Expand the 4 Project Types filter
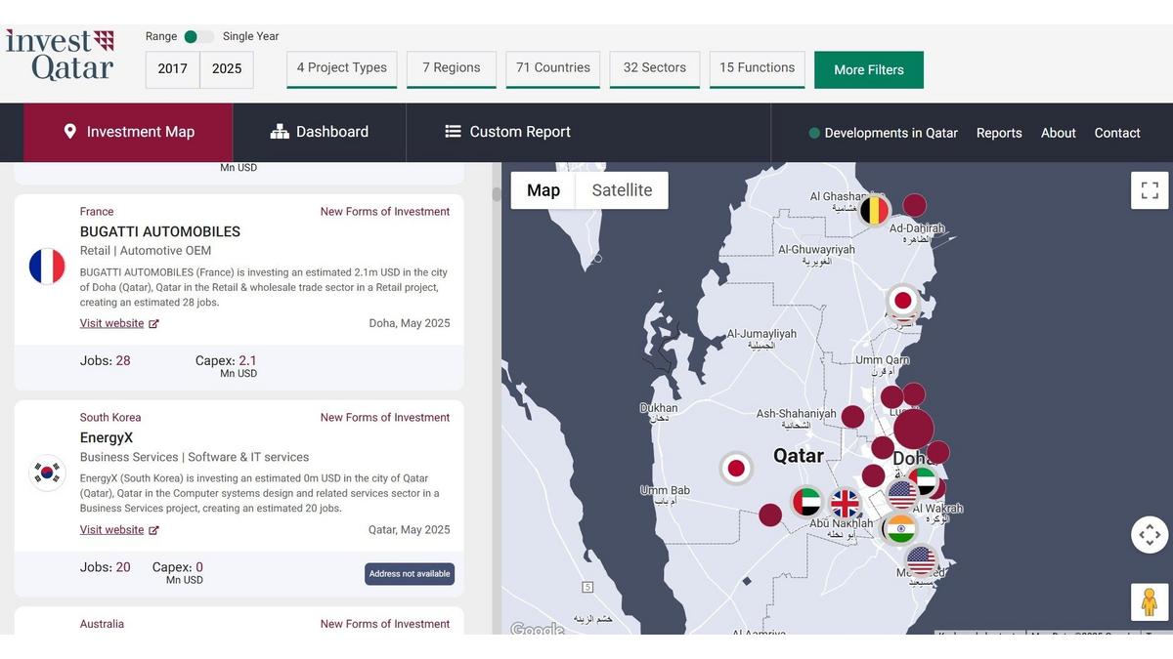The width and height of the screenshot is (1173, 659). 342,68
